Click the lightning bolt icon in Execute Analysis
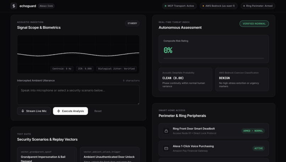This screenshot has height=162, width=286. (59, 111)
